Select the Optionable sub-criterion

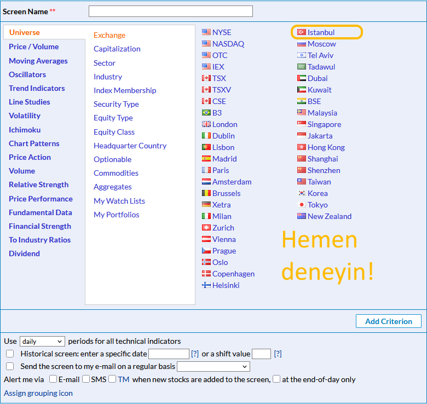tap(113, 159)
